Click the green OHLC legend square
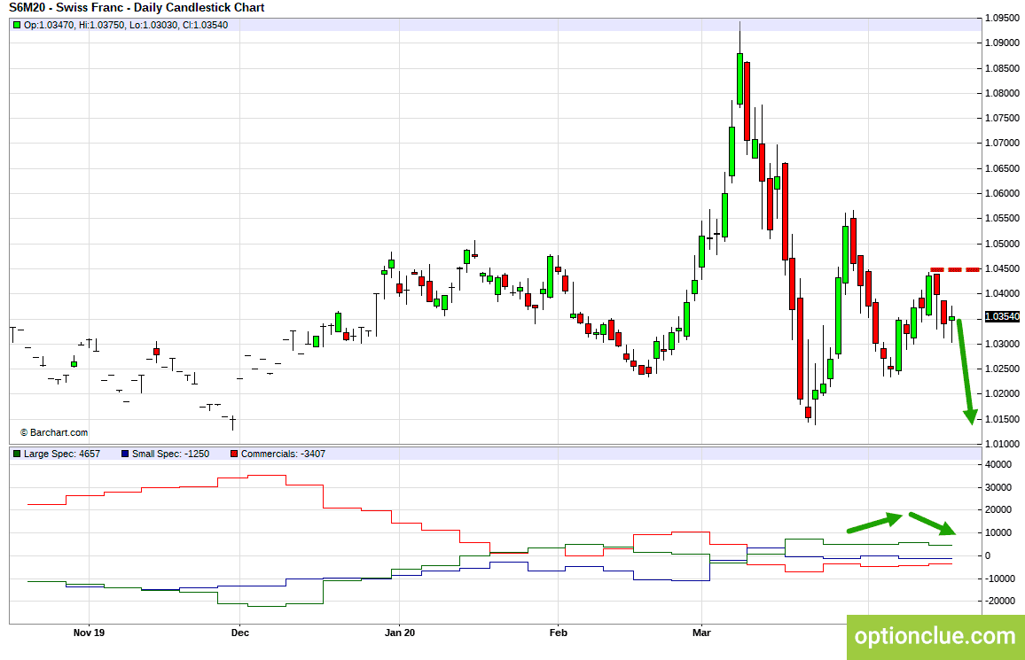 17,25
